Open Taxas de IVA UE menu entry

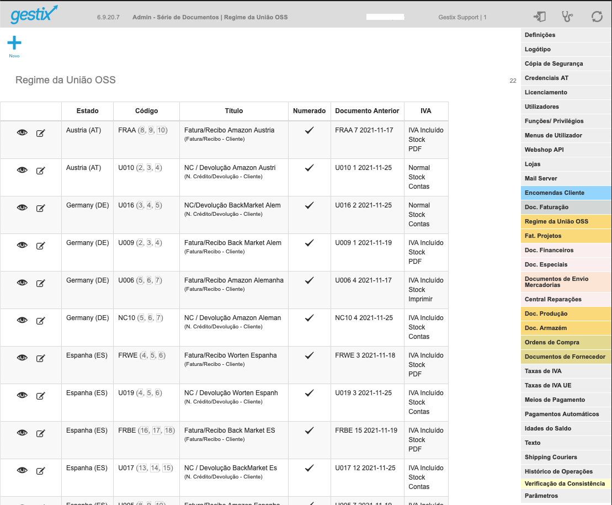[566, 386]
